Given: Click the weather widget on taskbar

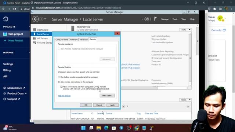Looking at the screenshot, I should (10, 128).
